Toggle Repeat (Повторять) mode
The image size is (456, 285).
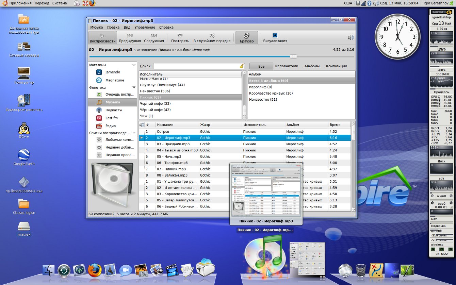coord(180,37)
